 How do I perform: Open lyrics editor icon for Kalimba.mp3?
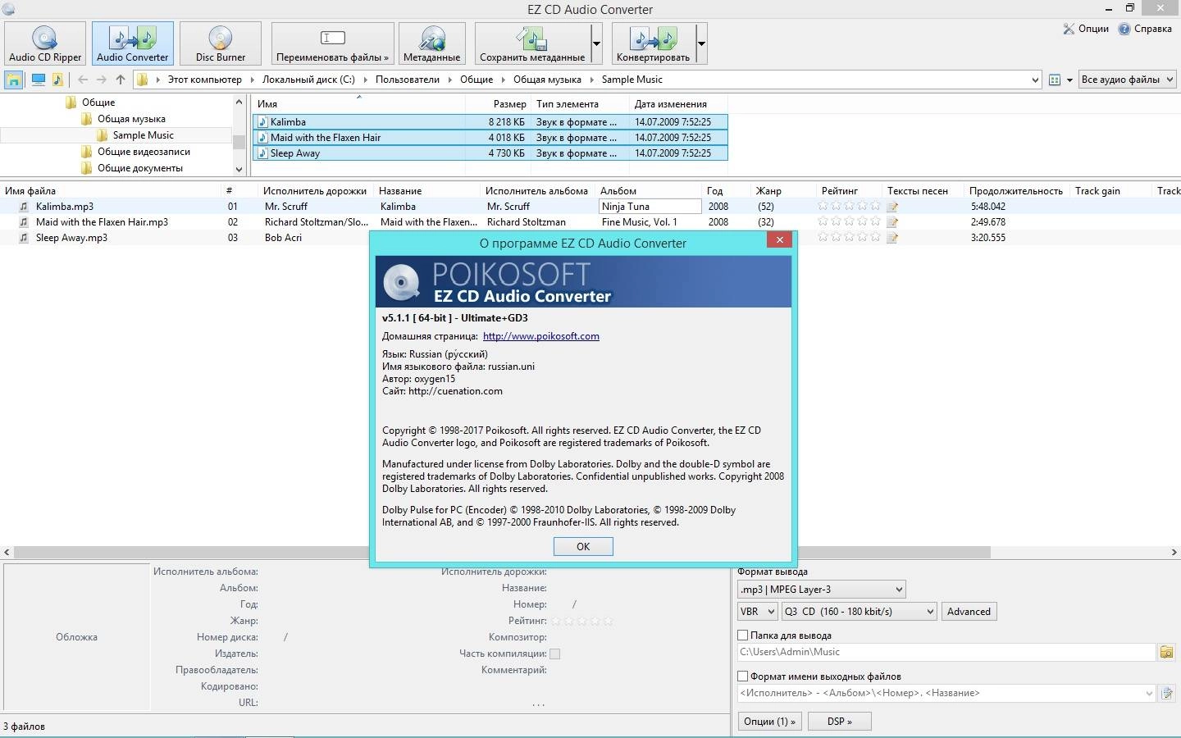pyautogui.click(x=893, y=207)
